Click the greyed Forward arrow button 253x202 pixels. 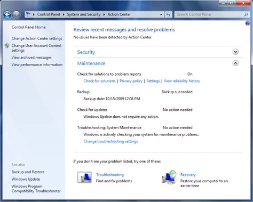16,14
